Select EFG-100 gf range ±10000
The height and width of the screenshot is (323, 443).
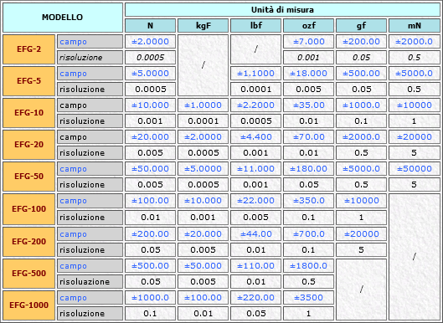pyautogui.click(x=361, y=201)
